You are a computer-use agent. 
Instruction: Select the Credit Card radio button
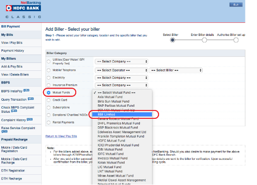pos(48,100)
